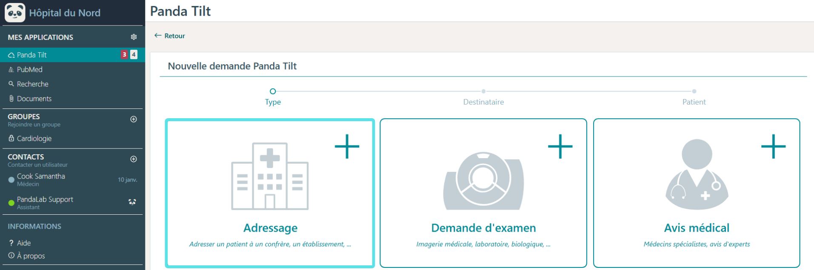The image size is (814, 270).
Task: Click the Hôpital du Nord title
Action: point(65,13)
